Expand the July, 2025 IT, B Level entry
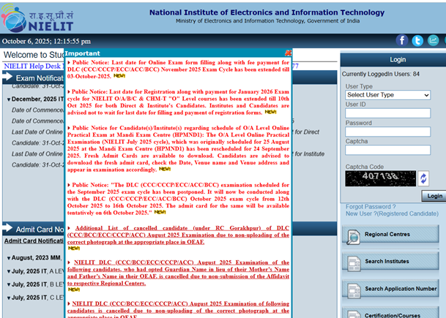This screenshot has height=318, width=446. coord(10,284)
